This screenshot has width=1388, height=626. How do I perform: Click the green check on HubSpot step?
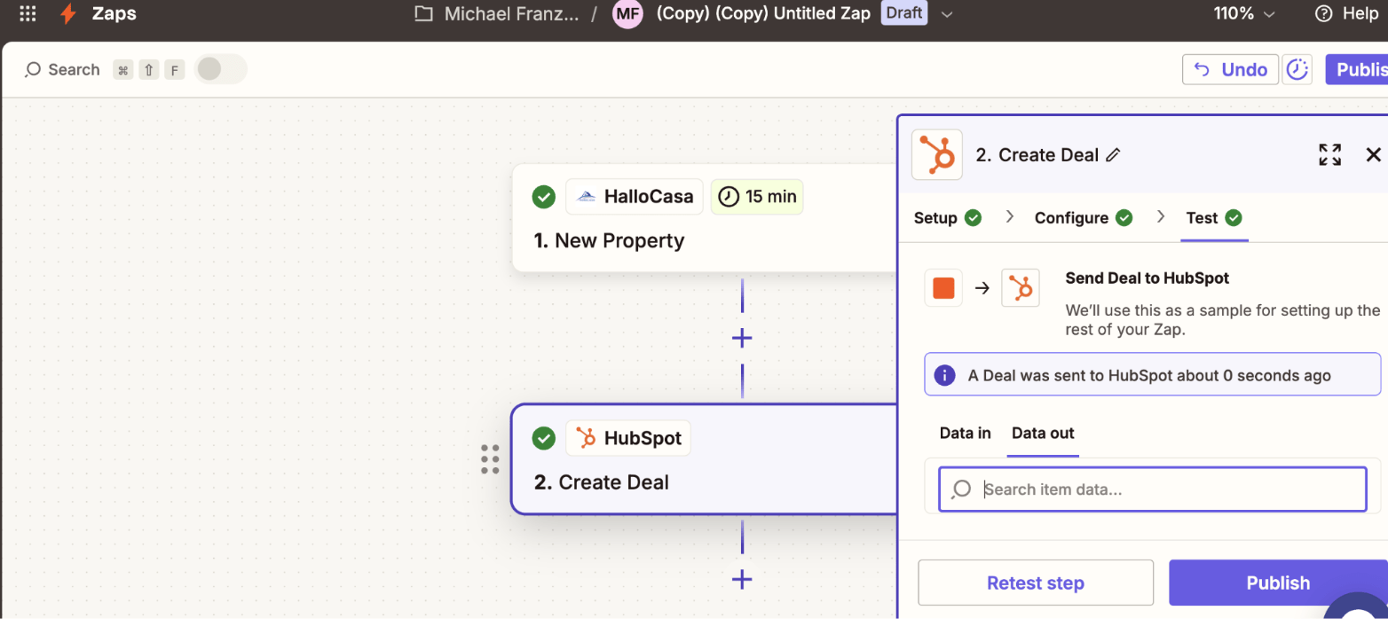[x=544, y=438]
